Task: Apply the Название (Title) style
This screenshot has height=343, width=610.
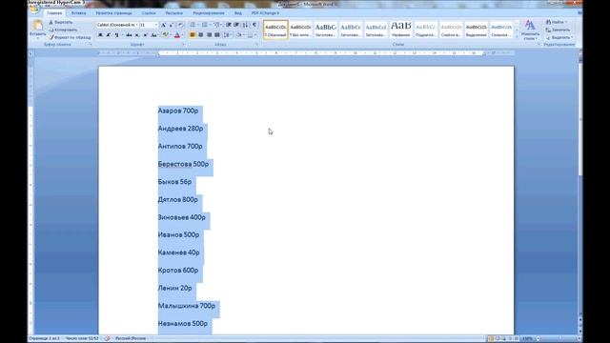Action: (x=401, y=30)
